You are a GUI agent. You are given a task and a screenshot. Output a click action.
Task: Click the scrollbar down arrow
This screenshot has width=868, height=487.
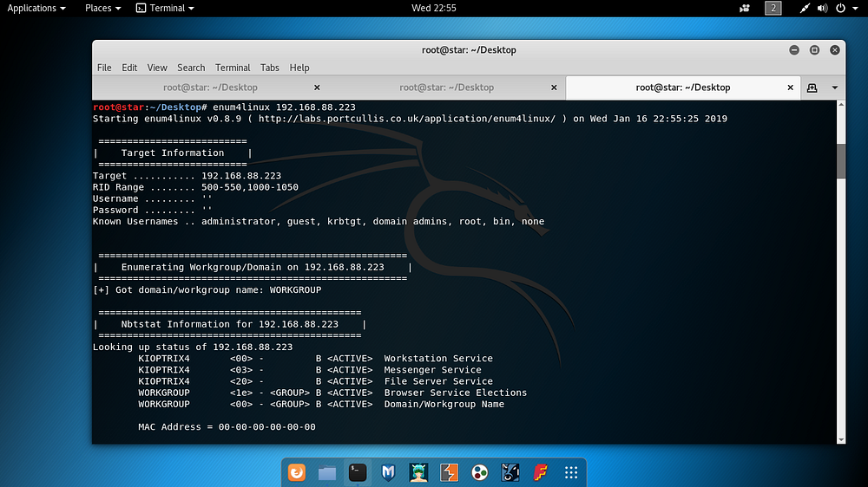click(x=841, y=439)
